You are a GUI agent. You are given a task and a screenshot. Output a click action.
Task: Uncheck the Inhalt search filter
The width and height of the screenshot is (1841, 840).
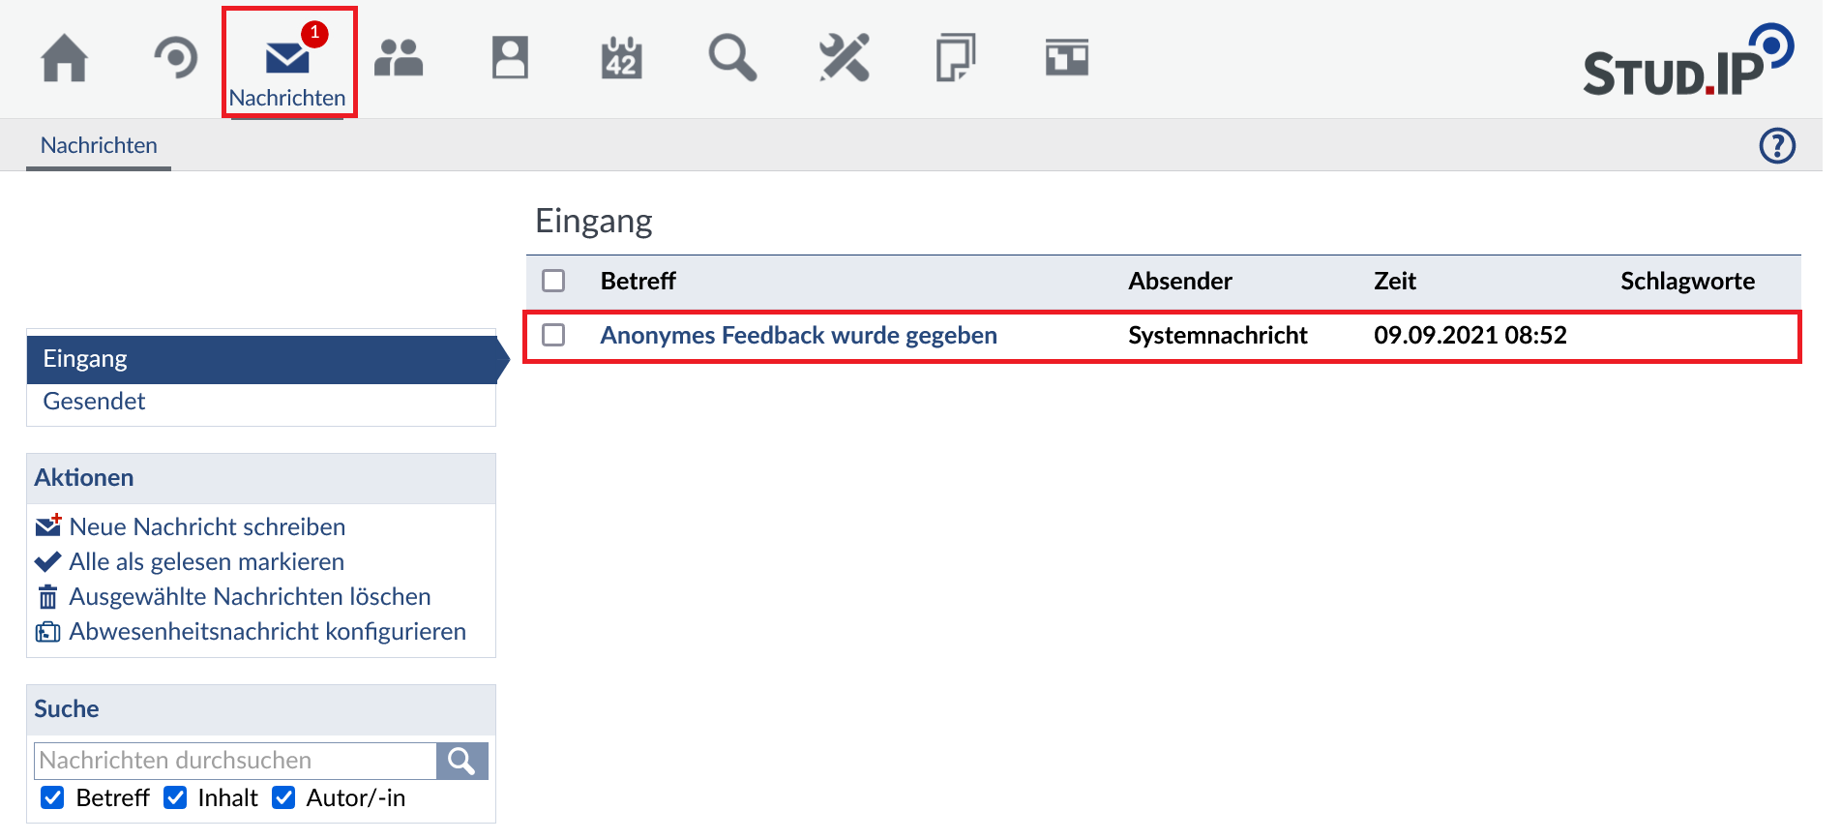click(175, 797)
